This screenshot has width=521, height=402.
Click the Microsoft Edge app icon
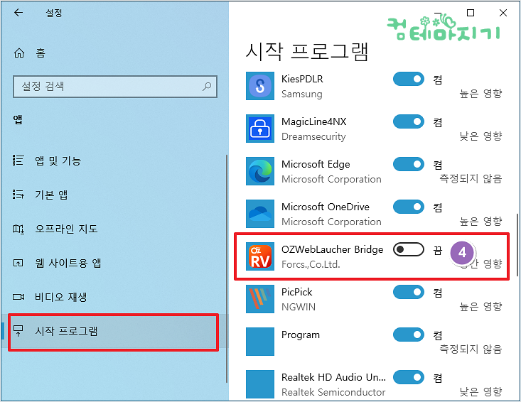(260, 171)
